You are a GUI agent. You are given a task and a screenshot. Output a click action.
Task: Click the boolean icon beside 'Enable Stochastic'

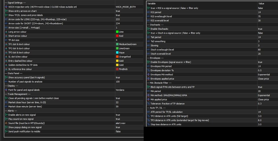(x=149, y=29)
